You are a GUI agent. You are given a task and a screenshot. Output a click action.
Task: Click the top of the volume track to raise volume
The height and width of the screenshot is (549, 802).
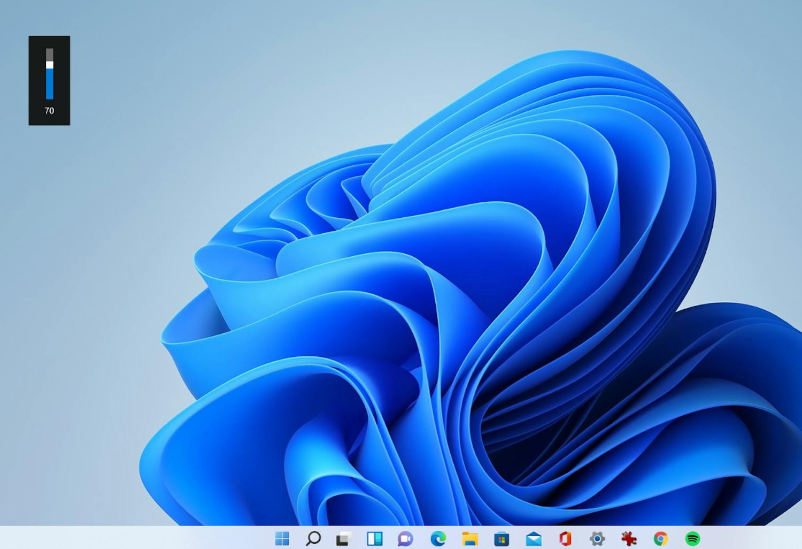50,51
